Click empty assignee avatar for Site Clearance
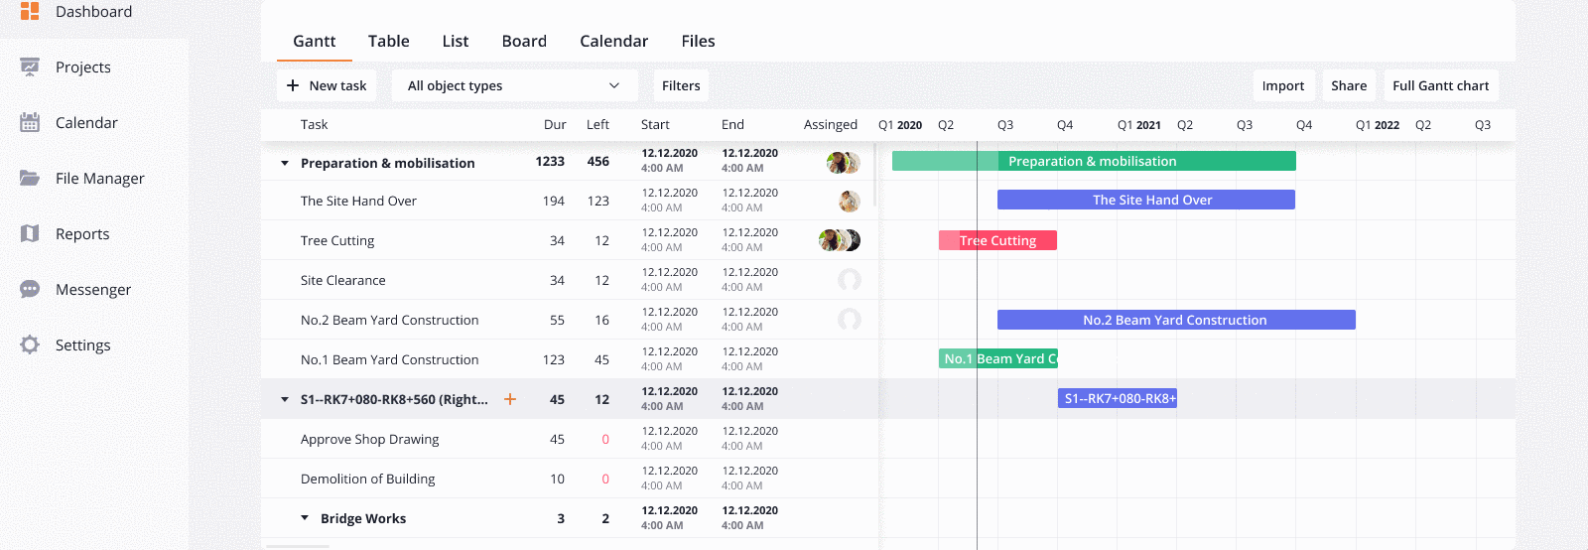This screenshot has width=1588, height=550. coord(849,280)
